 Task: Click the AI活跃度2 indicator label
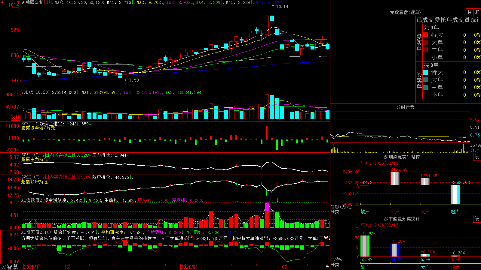(32, 200)
